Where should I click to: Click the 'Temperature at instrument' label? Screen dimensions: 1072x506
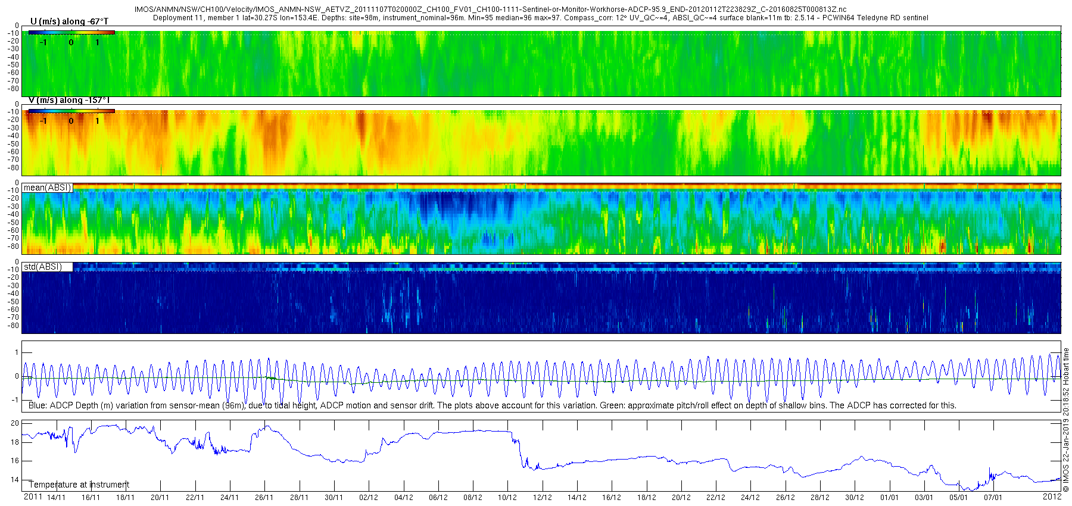coord(79,485)
